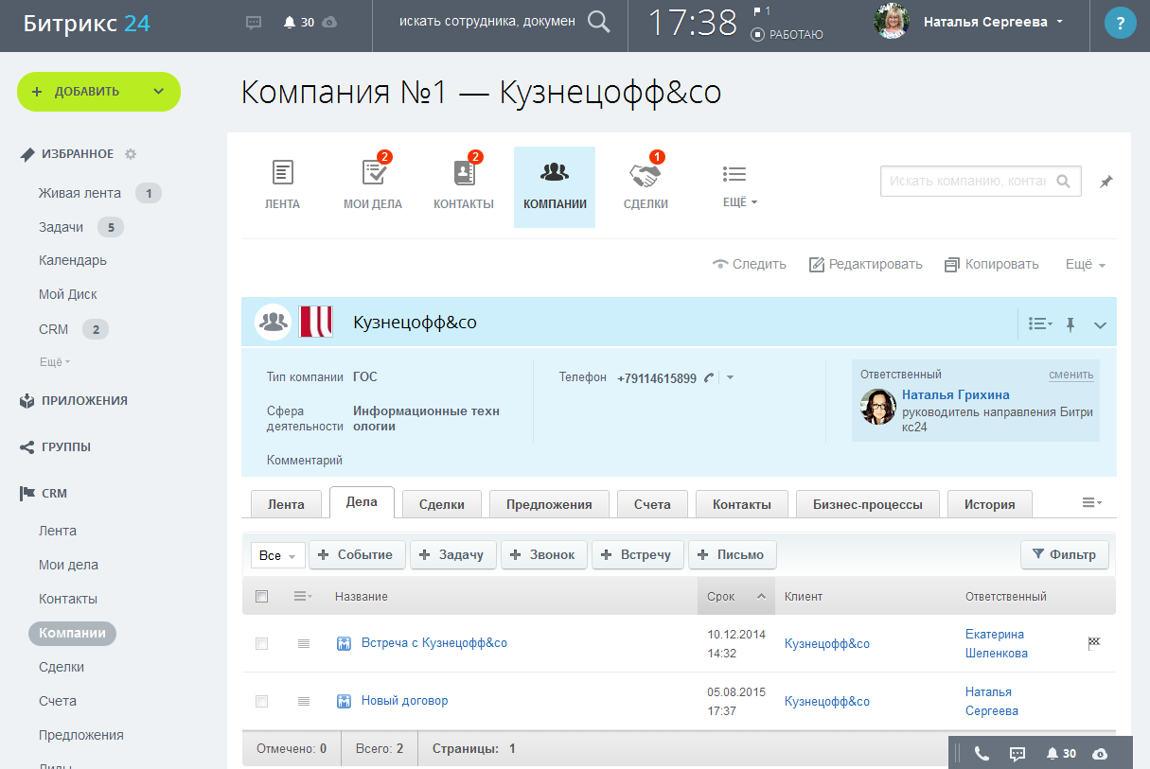The height and width of the screenshot is (769, 1150).
Task: Open tabs settings menu at right of tabs
Action: click(1092, 502)
